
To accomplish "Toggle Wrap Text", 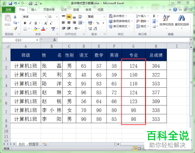I will click(80, 17).
